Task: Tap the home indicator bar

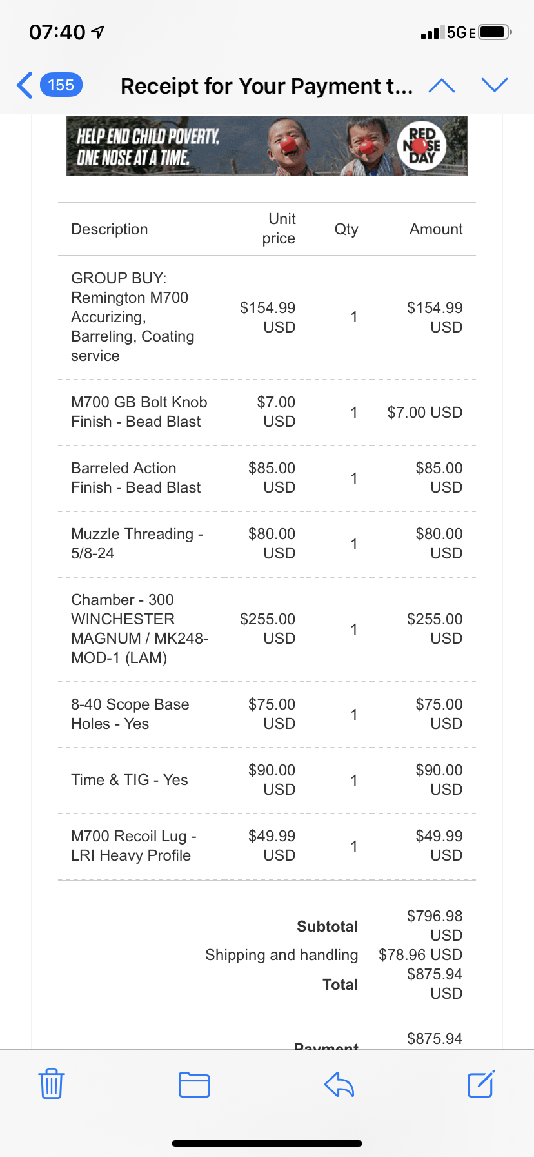Action: [x=267, y=1143]
